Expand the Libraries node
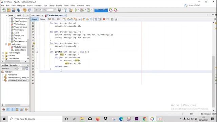Viewport: 217px width, 122px height. tap(3, 56)
